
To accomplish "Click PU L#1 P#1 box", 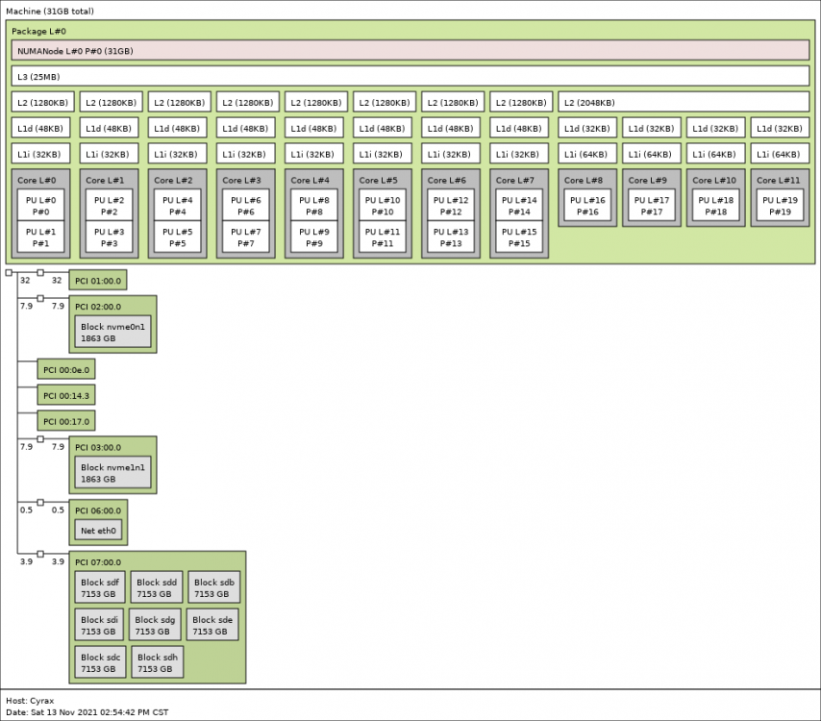I will pos(40,237).
